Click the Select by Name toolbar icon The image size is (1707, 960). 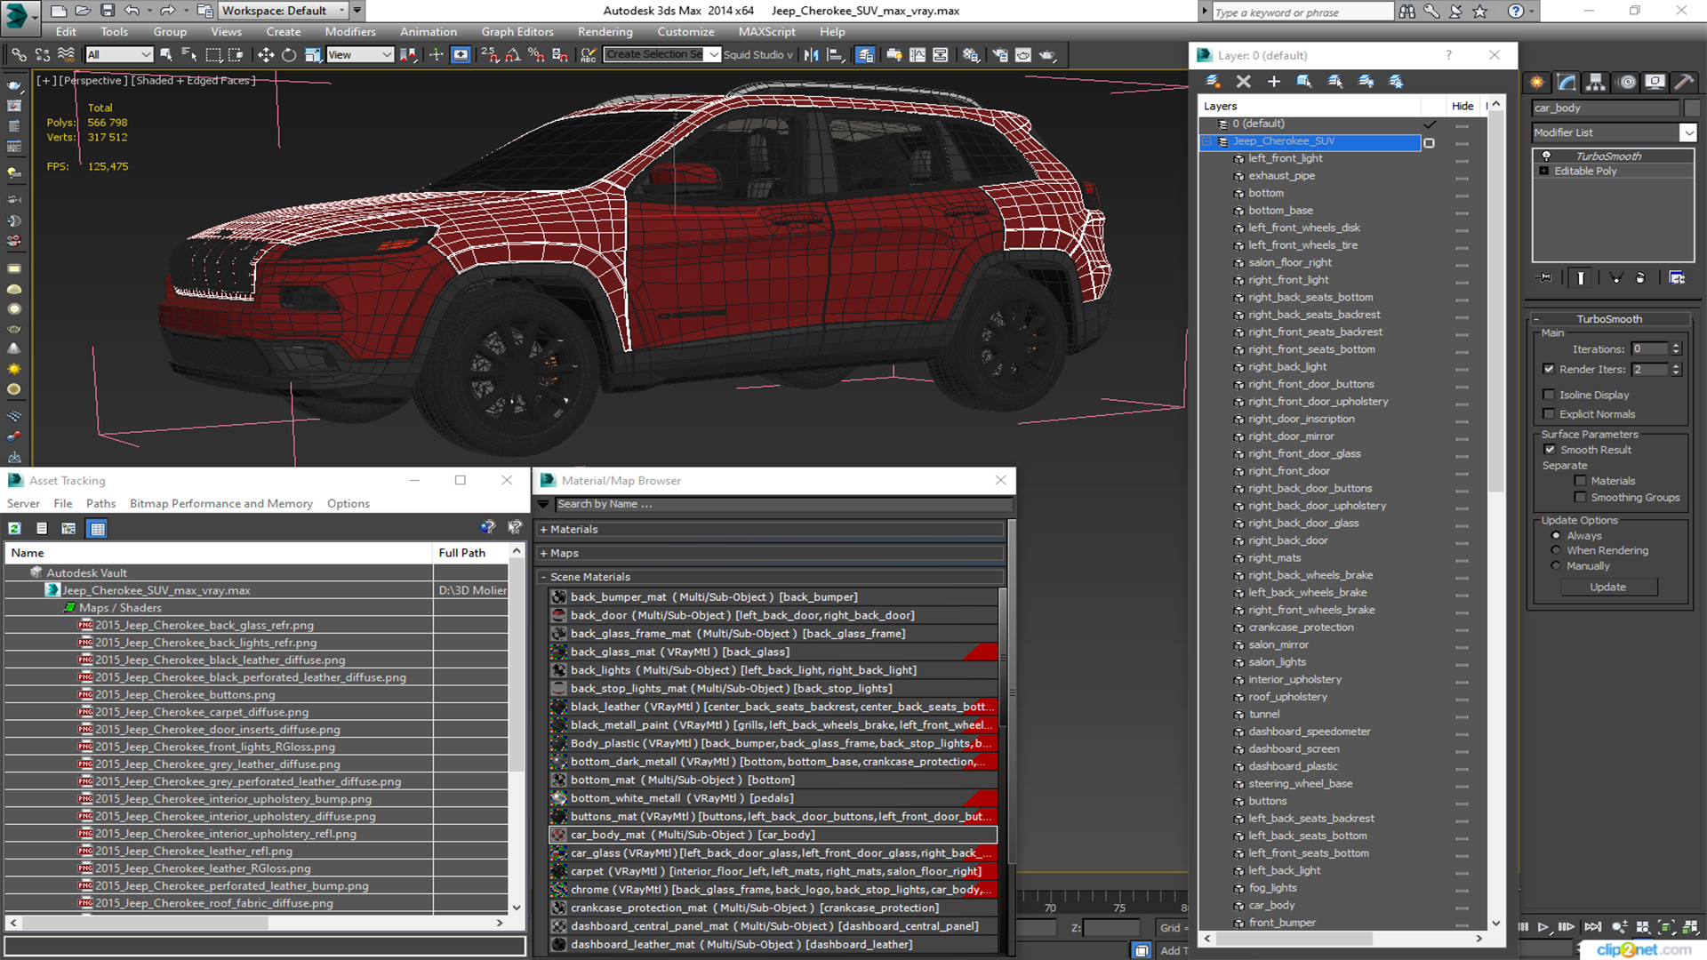189,55
